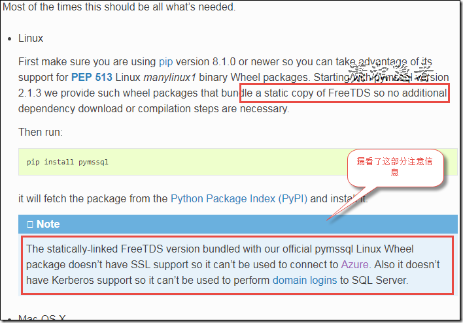Select the Linux list item heading
Image resolution: width=463 pixels, height=323 pixels.
[x=31, y=39]
